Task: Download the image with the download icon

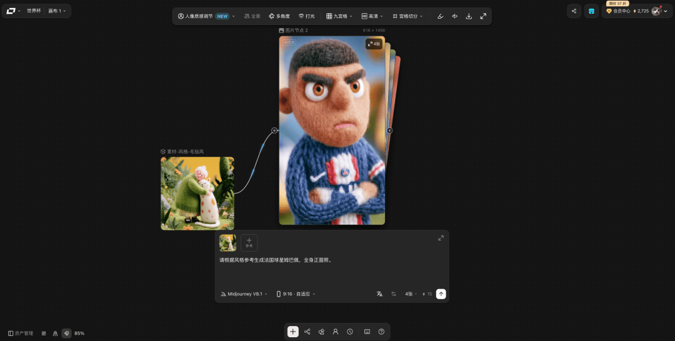Action: (469, 16)
